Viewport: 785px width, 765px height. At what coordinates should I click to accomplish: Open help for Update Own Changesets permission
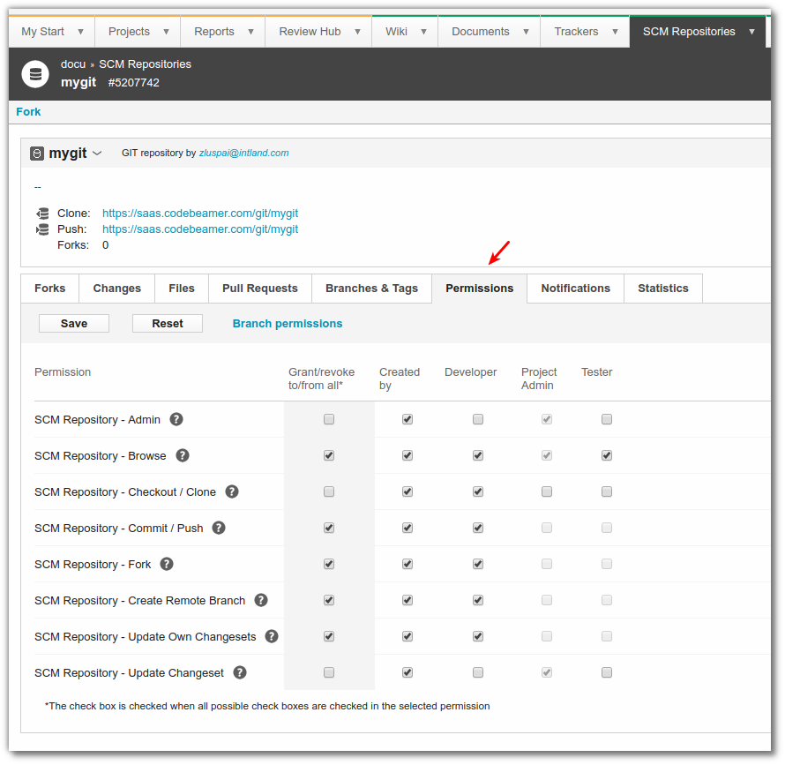click(272, 636)
